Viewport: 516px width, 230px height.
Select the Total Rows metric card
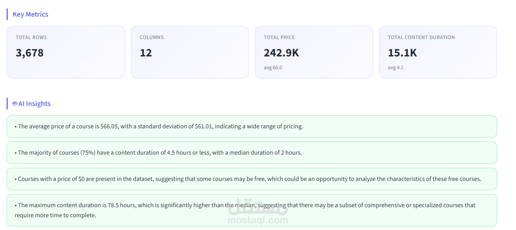point(66,52)
